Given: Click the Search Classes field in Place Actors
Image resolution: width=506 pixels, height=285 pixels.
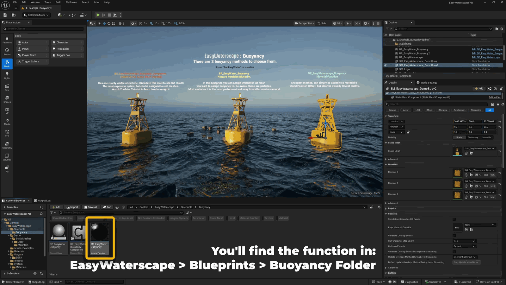Looking at the screenshot, I should coord(44,29).
